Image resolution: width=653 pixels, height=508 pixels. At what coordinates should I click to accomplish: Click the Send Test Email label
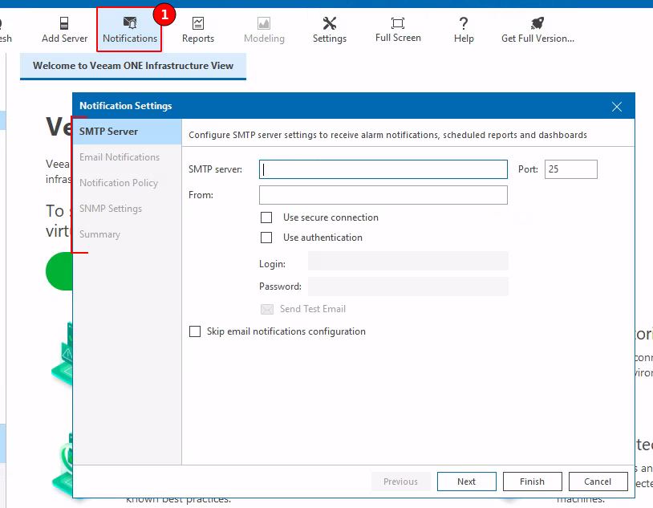coord(313,309)
